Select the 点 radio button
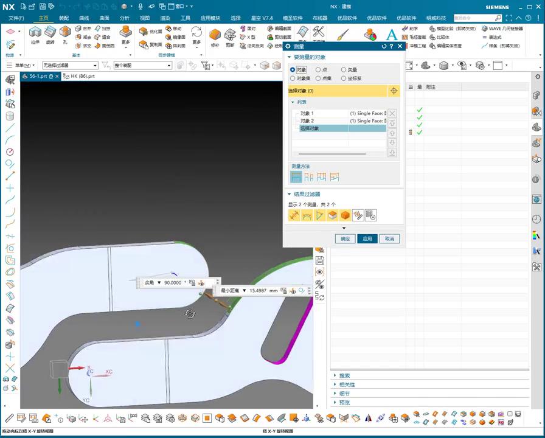Viewport: 545px width, 438px height. (x=318, y=70)
